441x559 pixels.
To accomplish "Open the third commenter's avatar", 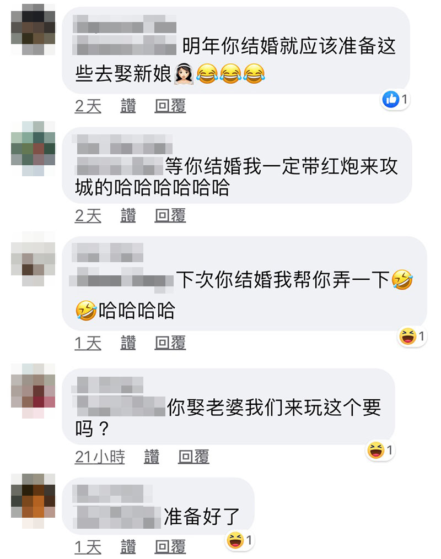I will [33, 259].
